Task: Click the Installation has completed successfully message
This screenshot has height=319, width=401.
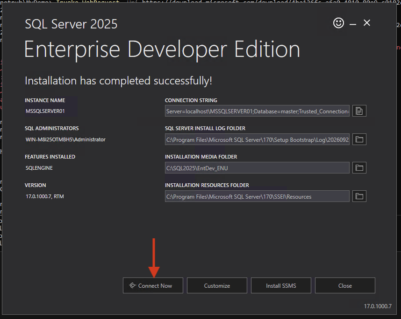Action: point(118,81)
